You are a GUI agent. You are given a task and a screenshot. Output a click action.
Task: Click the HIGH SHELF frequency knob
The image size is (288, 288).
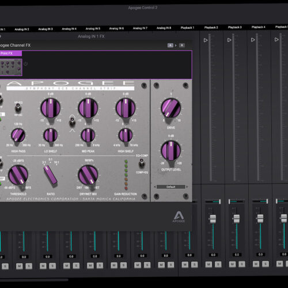point(126,135)
